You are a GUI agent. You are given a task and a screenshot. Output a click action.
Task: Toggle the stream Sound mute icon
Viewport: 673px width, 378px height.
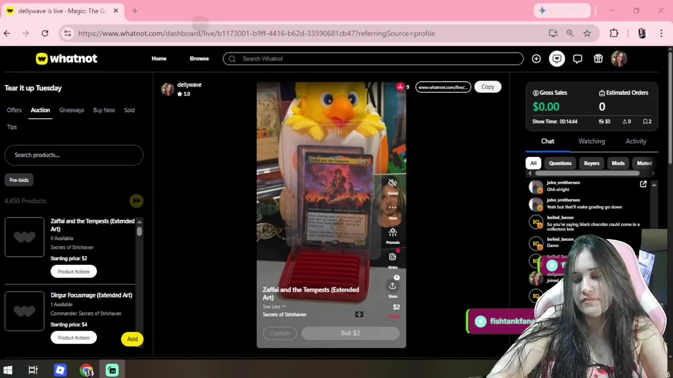(392, 183)
